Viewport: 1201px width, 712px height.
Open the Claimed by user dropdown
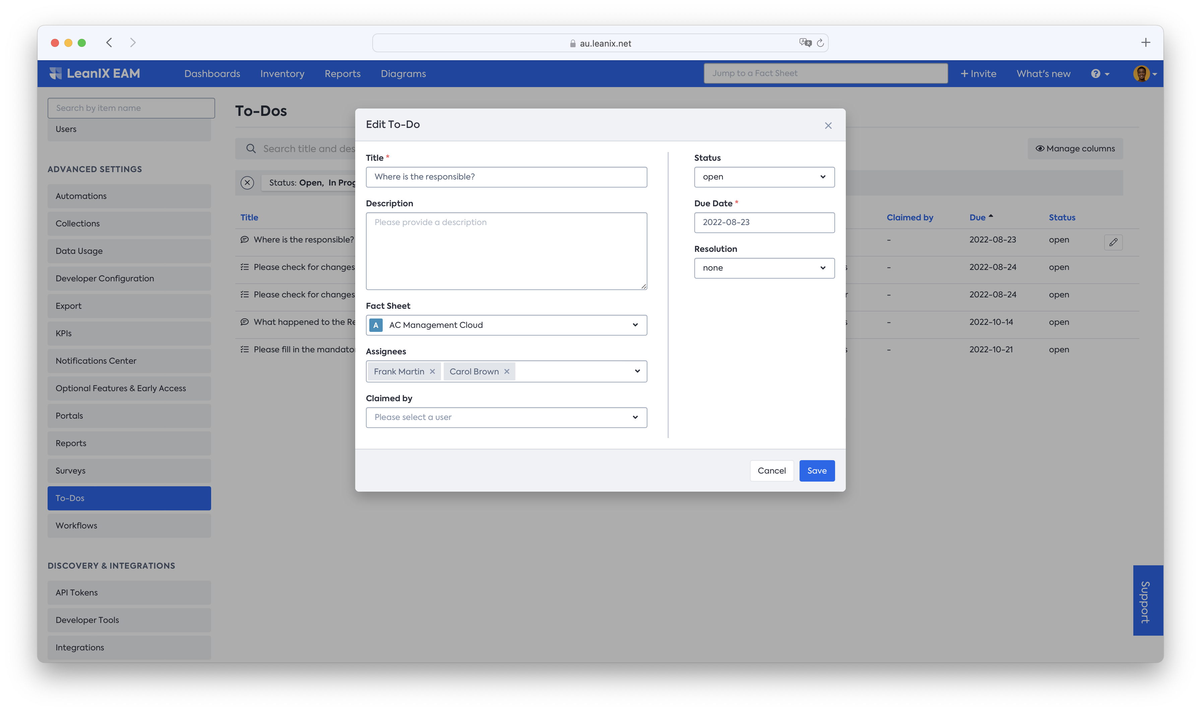coord(506,417)
